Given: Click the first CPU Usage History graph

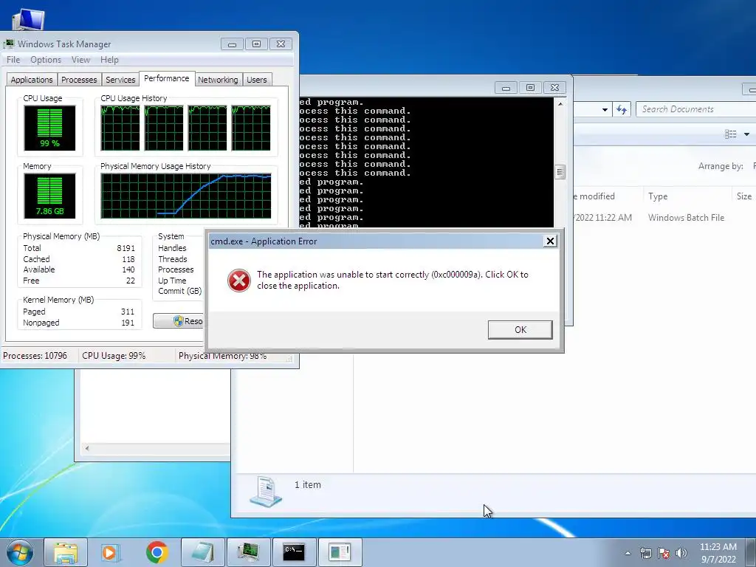Looking at the screenshot, I should 120,128.
